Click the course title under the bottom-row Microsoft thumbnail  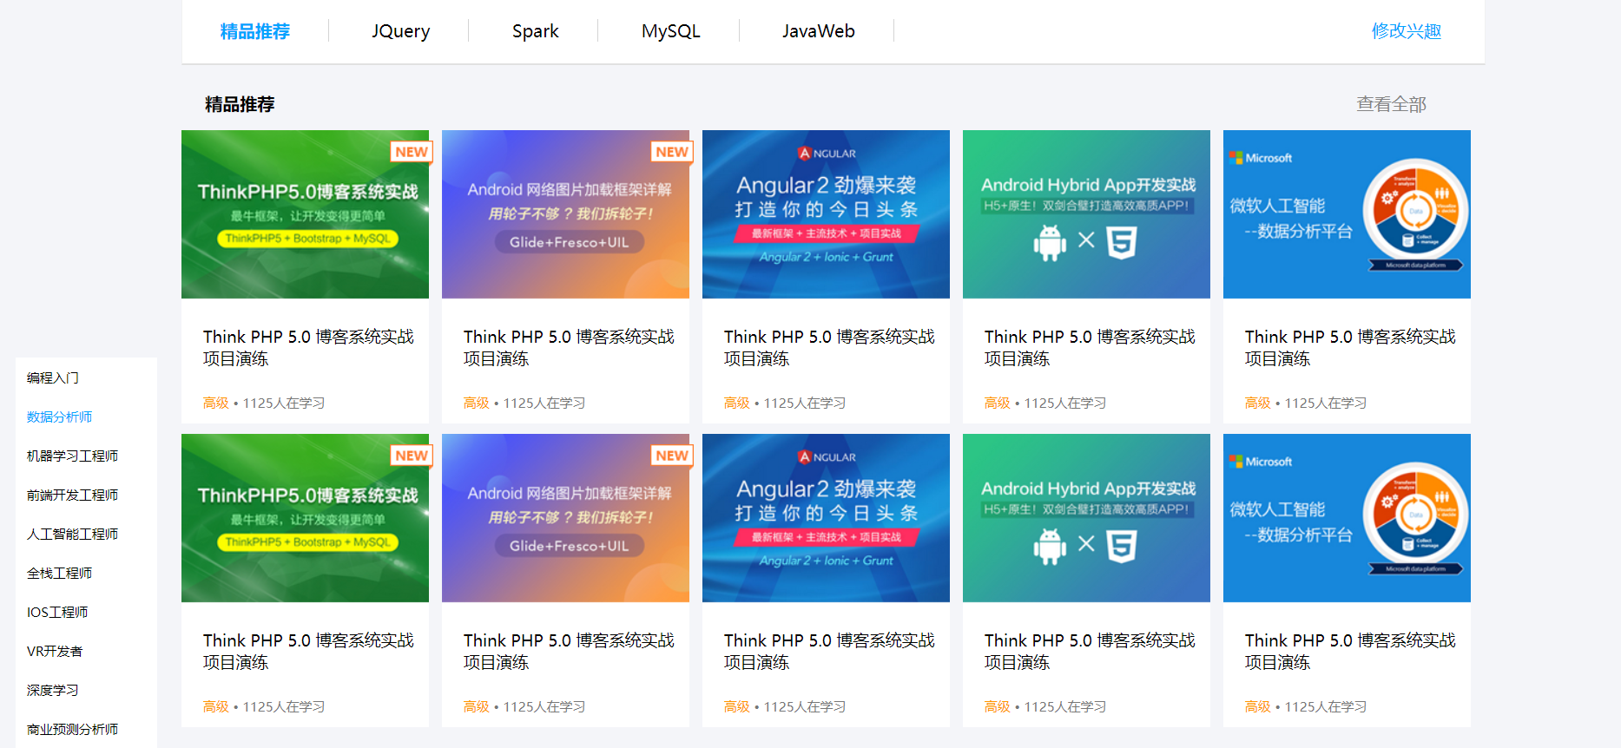click(x=1350, y=651)
